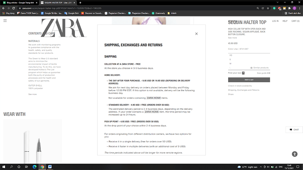The height and width of the screenshot is (170, 303).
Task: Click the browser address bar
Action: pos(135,8)
